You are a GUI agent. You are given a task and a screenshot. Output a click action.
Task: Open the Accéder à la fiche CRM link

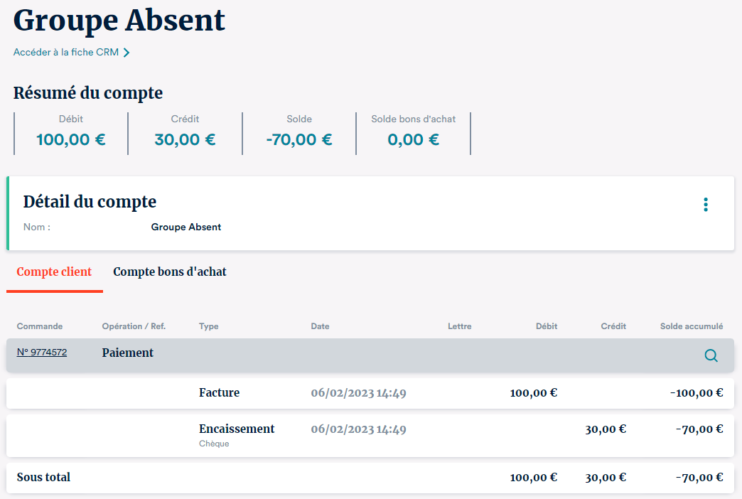click(66, 53)
